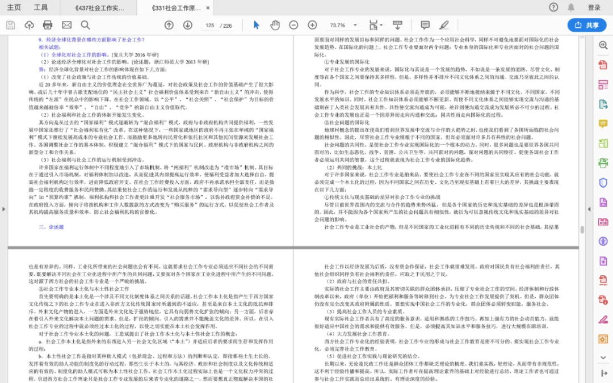Image resolution: width=613 pixels, height=383 pixels.
Task: Expand the left navigation pane arrow
Action: pyautogui.click(x=3, y=209)
